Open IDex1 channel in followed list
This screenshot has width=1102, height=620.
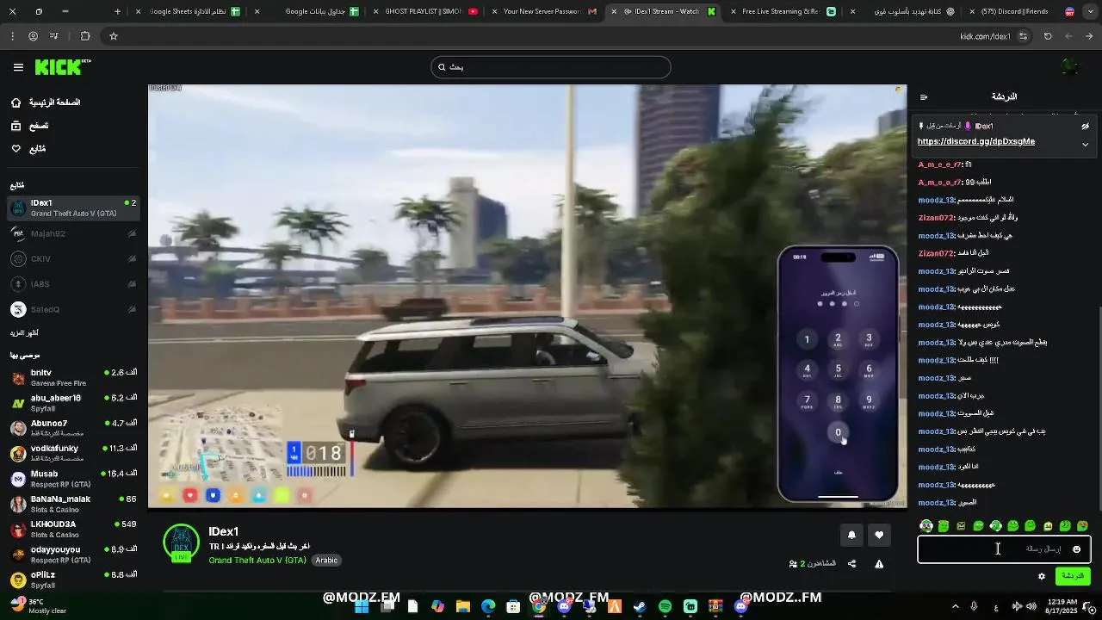pos(73,208)
